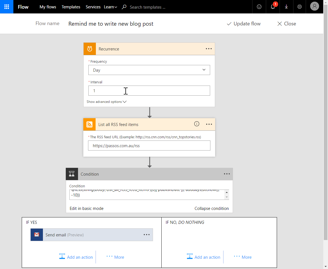Expand the Send email (Preview) action
Image resolution: width=328 pixels, height=269 pixels.
pos(92,235)
